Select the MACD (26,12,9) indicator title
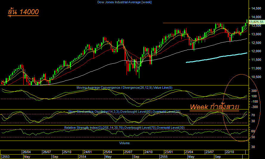The height and width of the screenshot is (159, 265). coord(124,88)
